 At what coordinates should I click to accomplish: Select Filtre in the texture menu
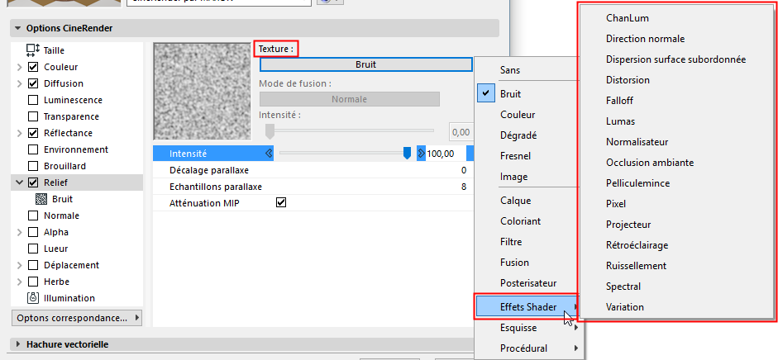511,242
